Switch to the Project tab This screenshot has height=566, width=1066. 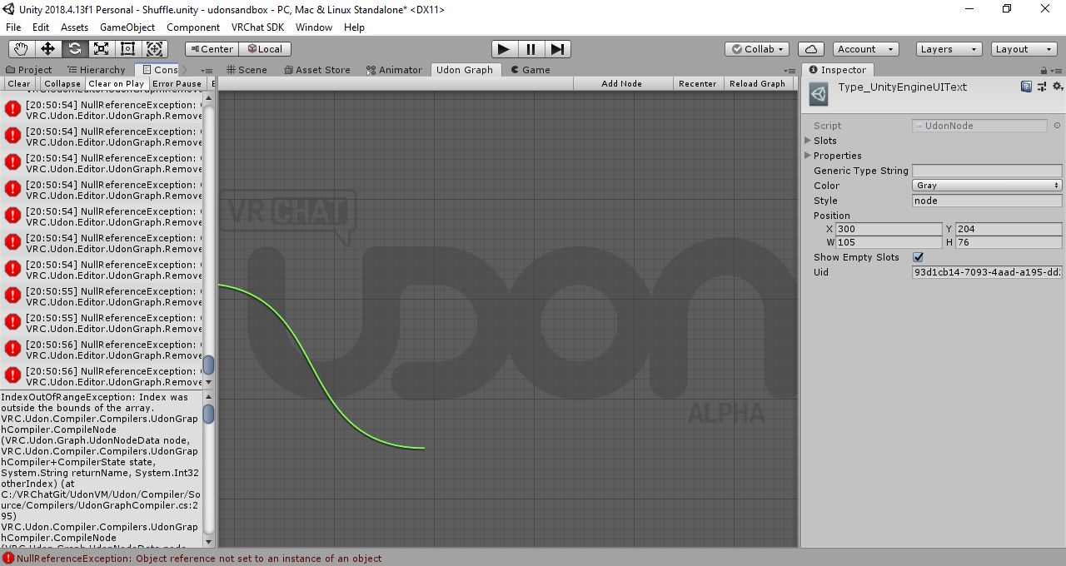tap(29, 70)
